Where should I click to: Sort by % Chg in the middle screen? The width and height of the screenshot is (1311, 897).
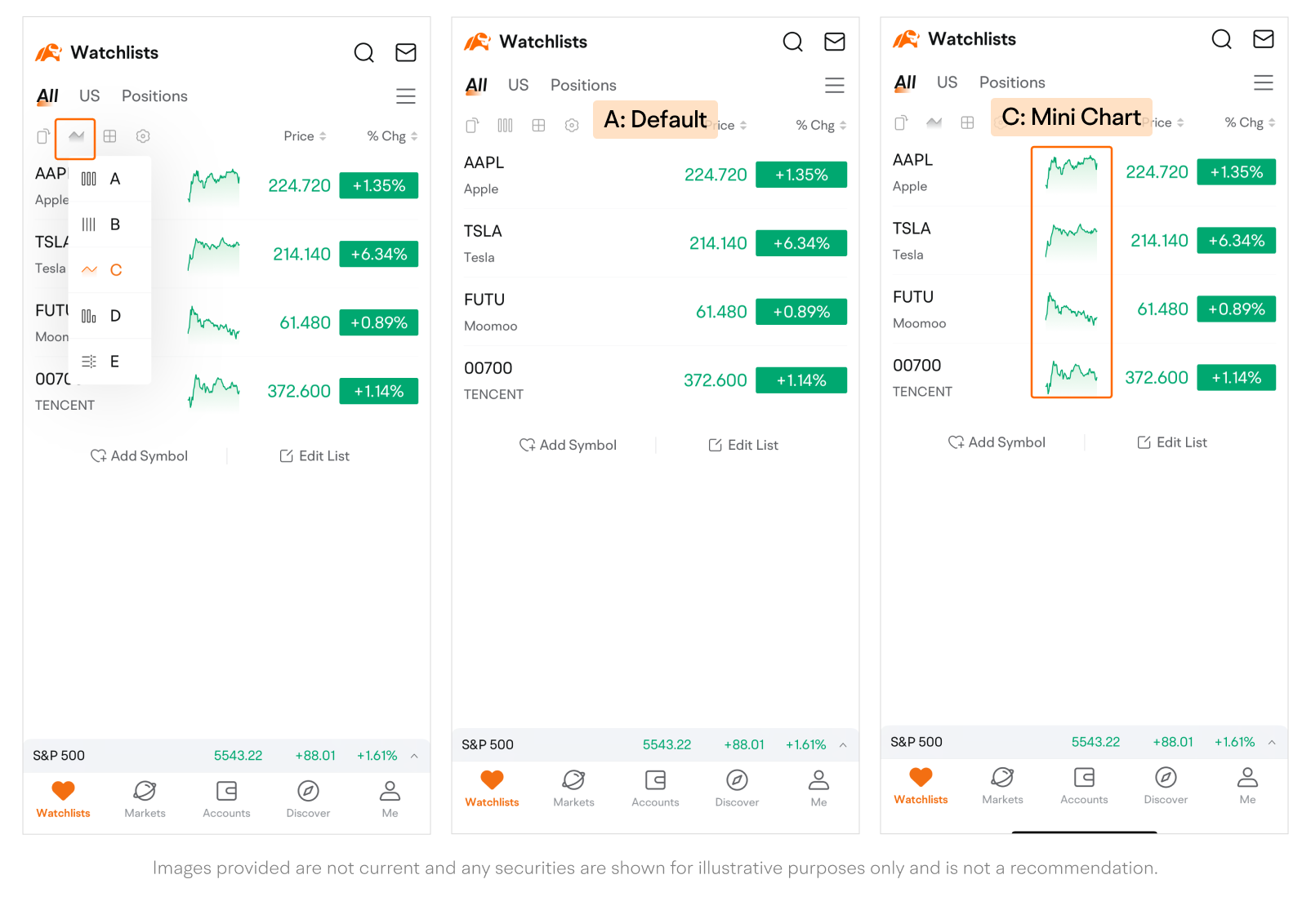pyautogui.click(x=820, y=126)
